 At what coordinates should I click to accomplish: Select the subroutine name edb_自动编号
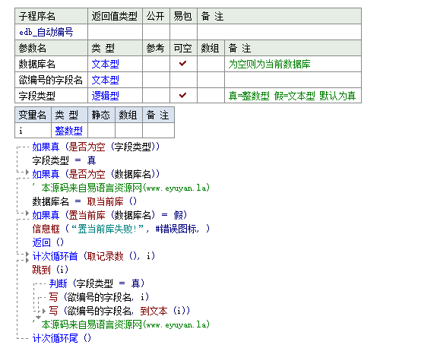pyautogui.click(x=46, y=32)
